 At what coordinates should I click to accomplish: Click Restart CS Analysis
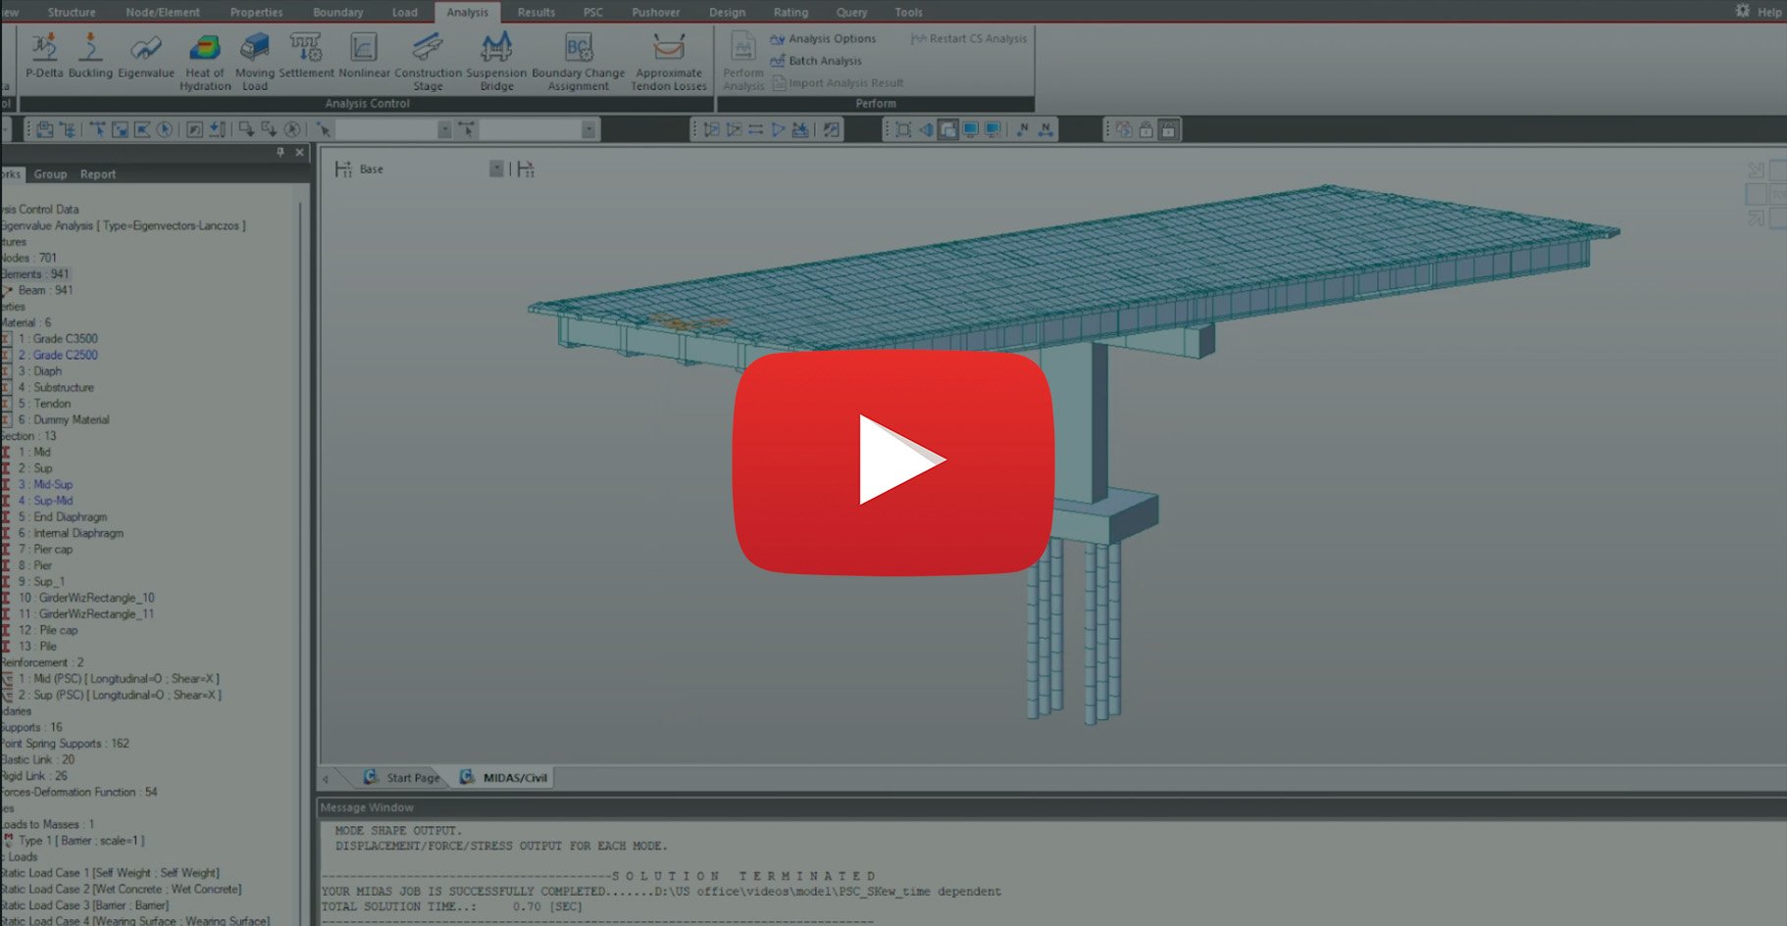click(x=969, y=39)
